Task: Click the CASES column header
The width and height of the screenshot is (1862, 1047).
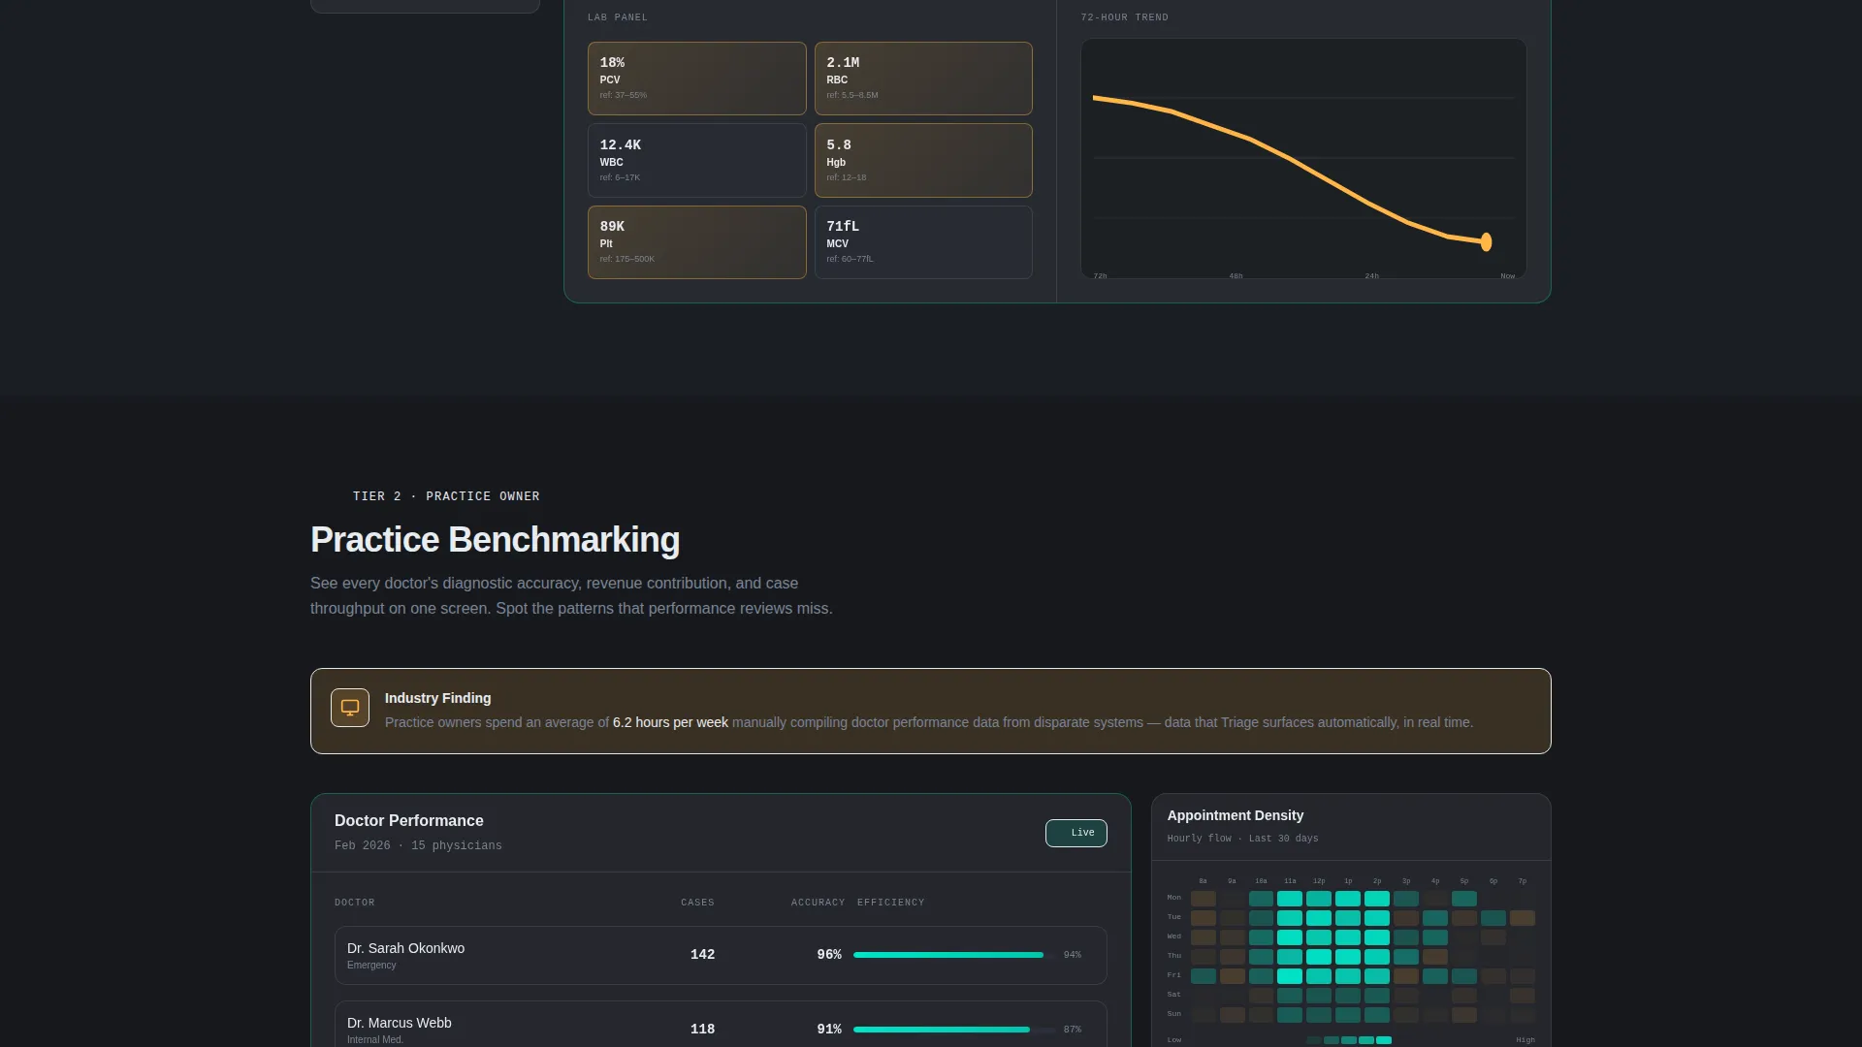Action: point(697,903)
